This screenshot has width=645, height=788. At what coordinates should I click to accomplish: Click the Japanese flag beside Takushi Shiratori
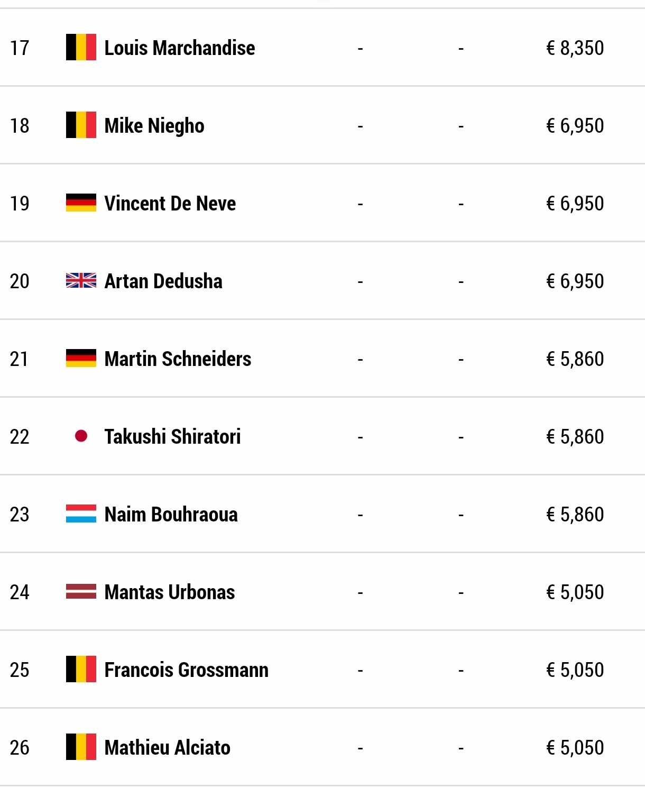(x=81, y=436)
